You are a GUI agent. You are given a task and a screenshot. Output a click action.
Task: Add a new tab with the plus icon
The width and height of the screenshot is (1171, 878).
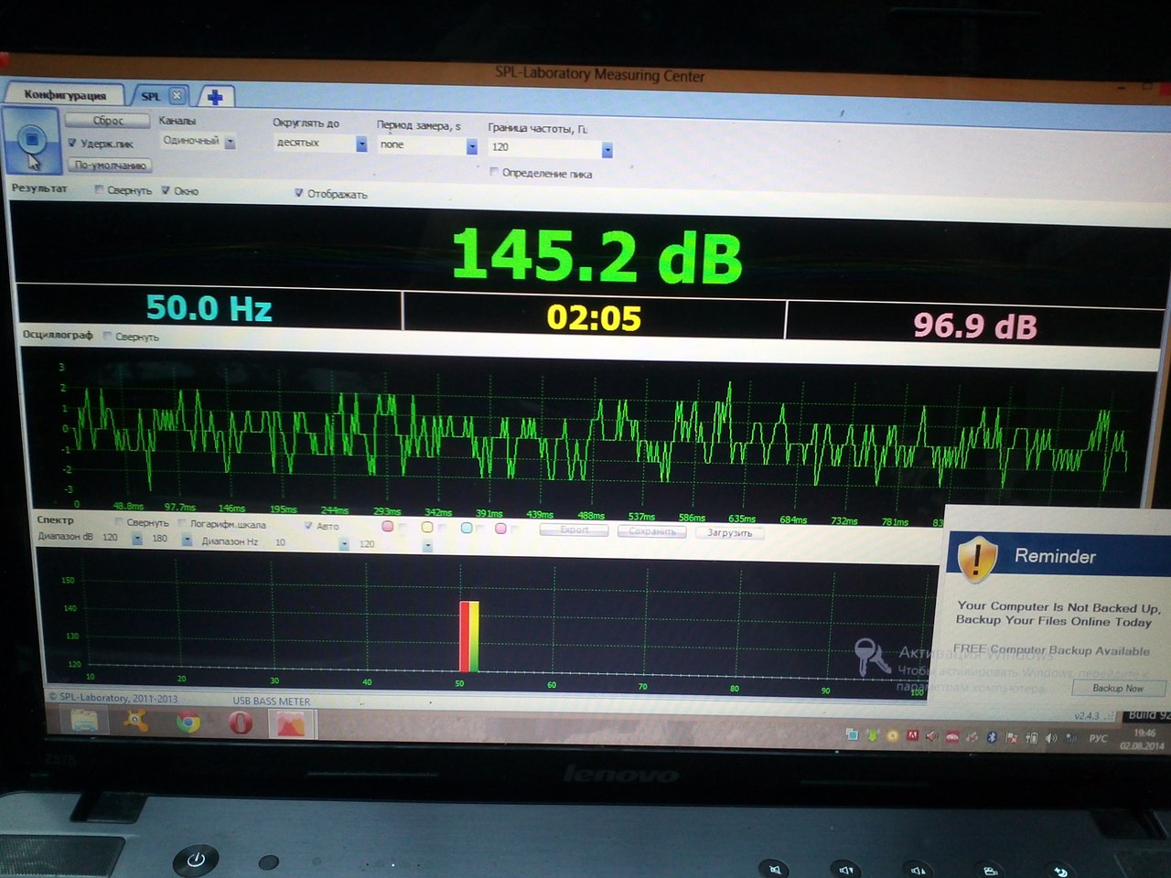point(215,97)
